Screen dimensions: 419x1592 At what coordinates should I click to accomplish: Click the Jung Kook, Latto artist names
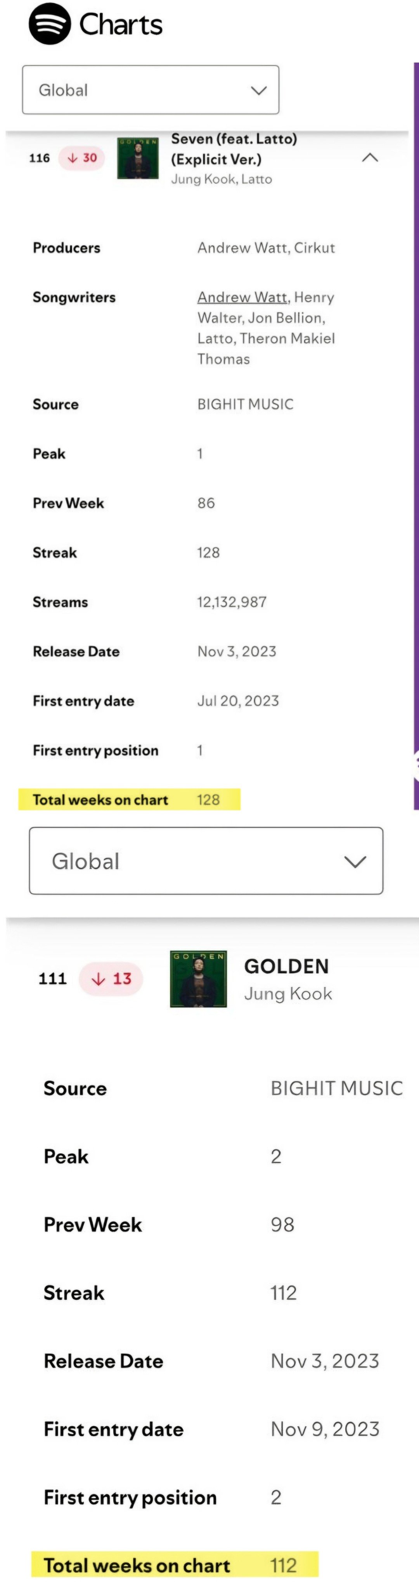(x=222, y=179)
